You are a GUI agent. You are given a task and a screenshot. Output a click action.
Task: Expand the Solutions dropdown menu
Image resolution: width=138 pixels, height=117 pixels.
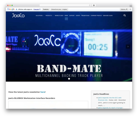pos(40,15)
